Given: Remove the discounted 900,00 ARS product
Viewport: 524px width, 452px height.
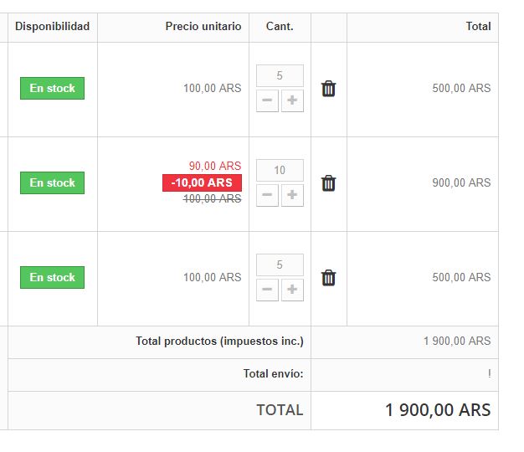Looking at the screenshot, I should pos(328,183).
